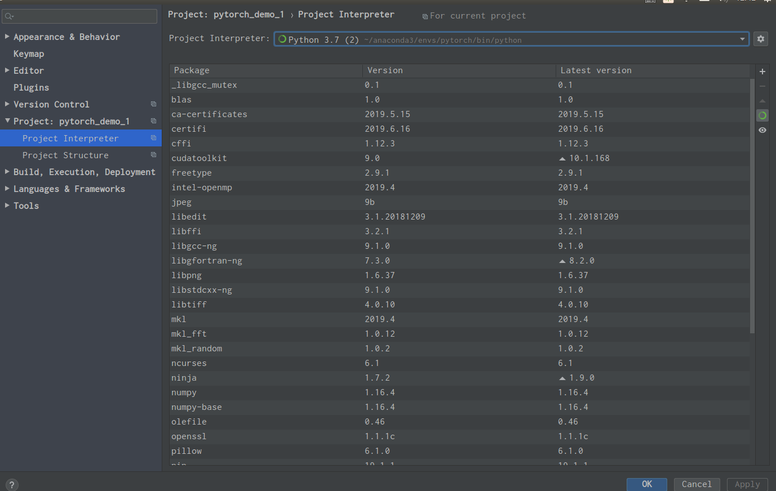Click the upgrade arrow beside libgfortran-ng 8.2.0
Viewport: 776px width, 491px height.
click(x=562, y=260)
